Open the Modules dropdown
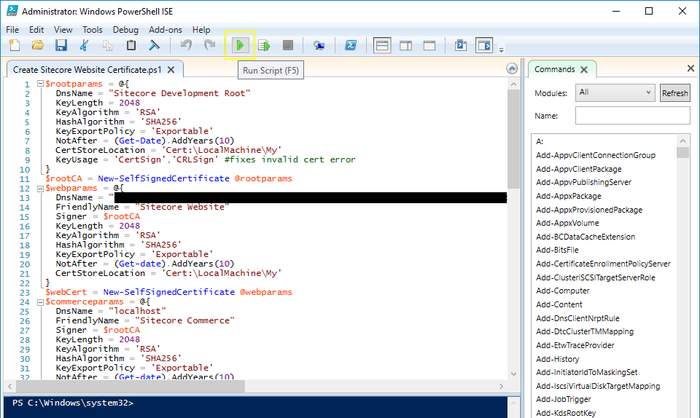 (x=615, y=92)
